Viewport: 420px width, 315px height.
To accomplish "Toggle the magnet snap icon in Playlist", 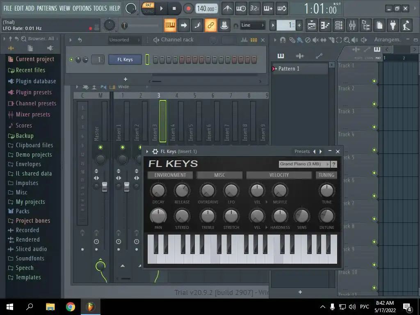I will tap(283, 40).
